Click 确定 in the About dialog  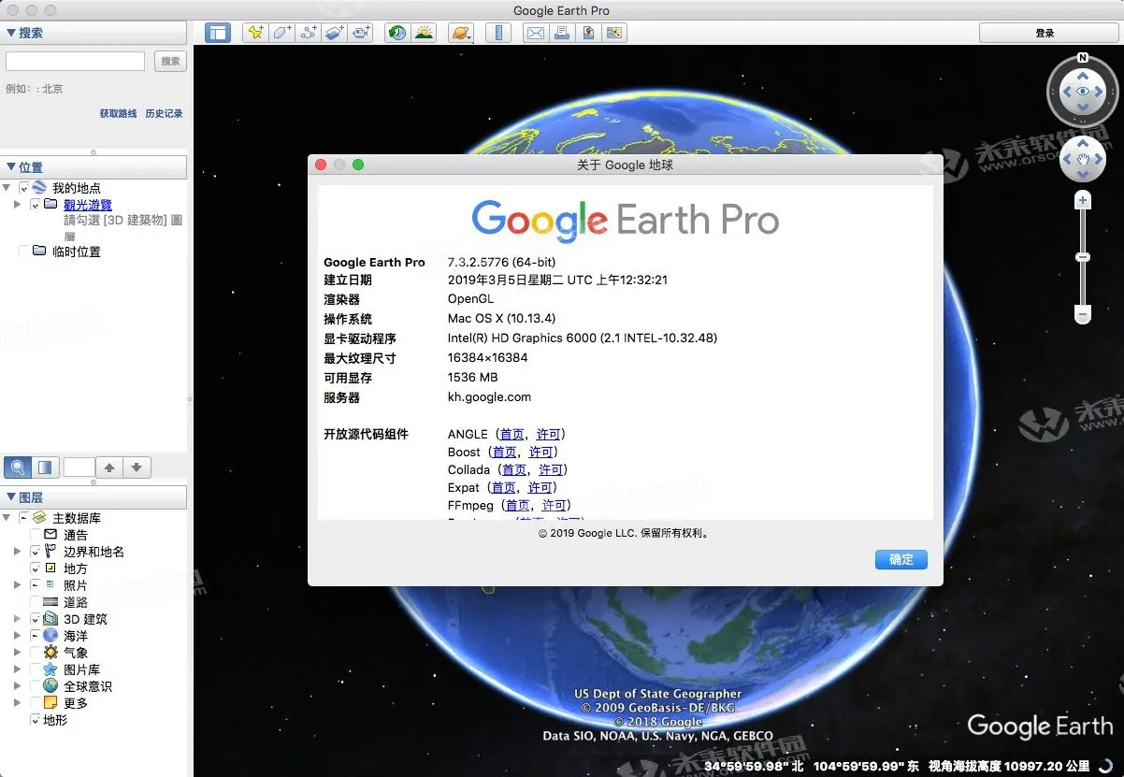(901, 559)
